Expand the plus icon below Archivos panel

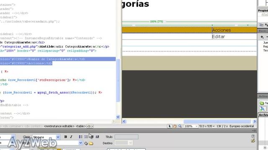pyautogui.click(x=265, y=147)
